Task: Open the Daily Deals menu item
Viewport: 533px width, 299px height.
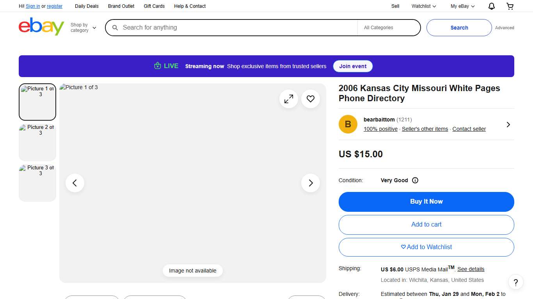Action: coord(87,6)
